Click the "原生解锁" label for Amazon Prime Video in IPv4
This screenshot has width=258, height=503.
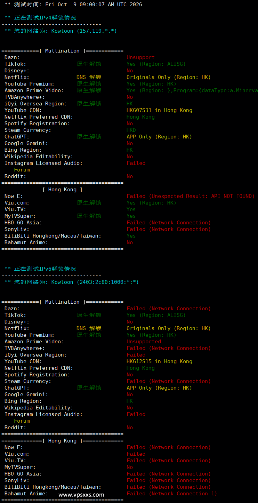(89, 90)
